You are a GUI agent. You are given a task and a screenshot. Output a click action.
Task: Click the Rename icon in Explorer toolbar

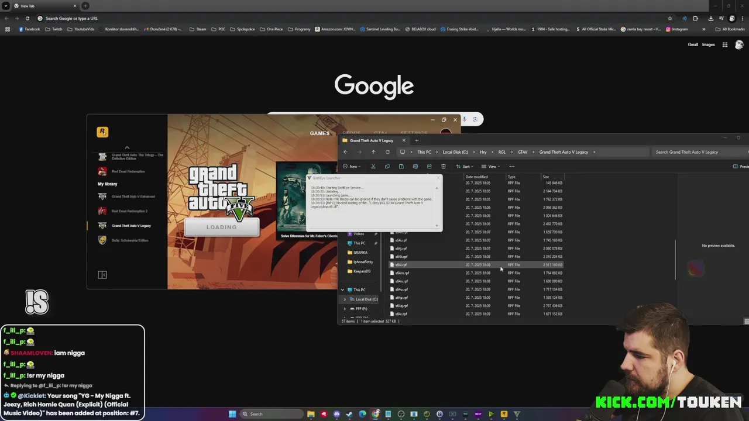coord(415,167)
